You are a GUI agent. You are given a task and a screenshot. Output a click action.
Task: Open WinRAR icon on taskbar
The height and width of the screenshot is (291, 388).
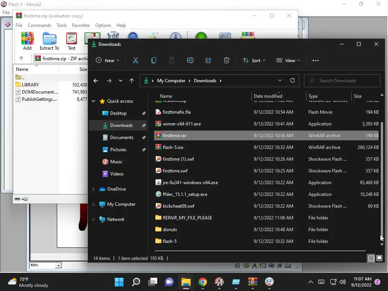(x=253, y=282)
